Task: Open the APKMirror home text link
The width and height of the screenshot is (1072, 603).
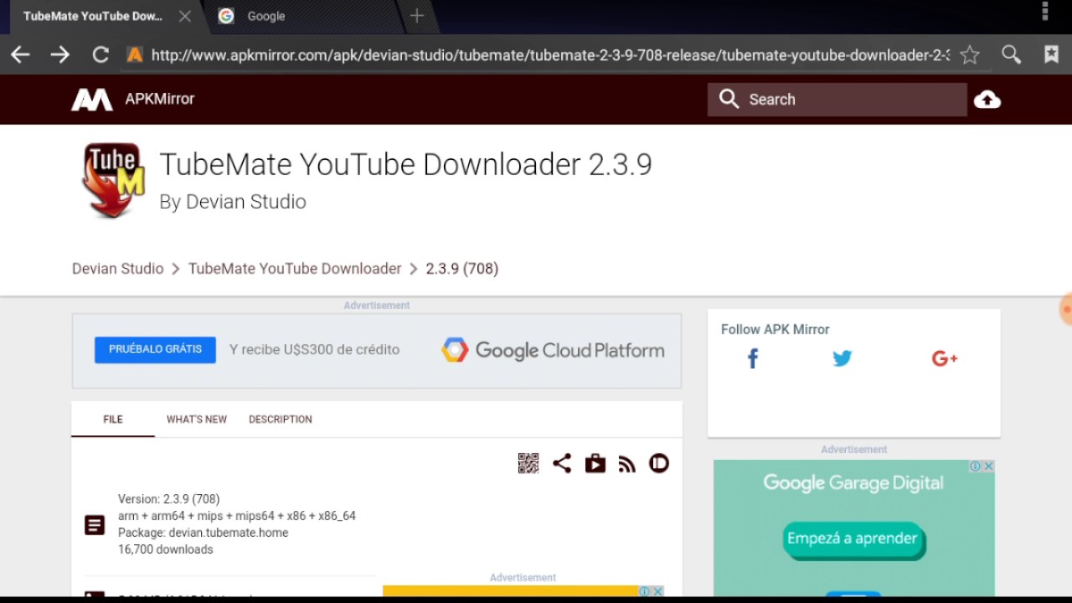Action: 159,99
